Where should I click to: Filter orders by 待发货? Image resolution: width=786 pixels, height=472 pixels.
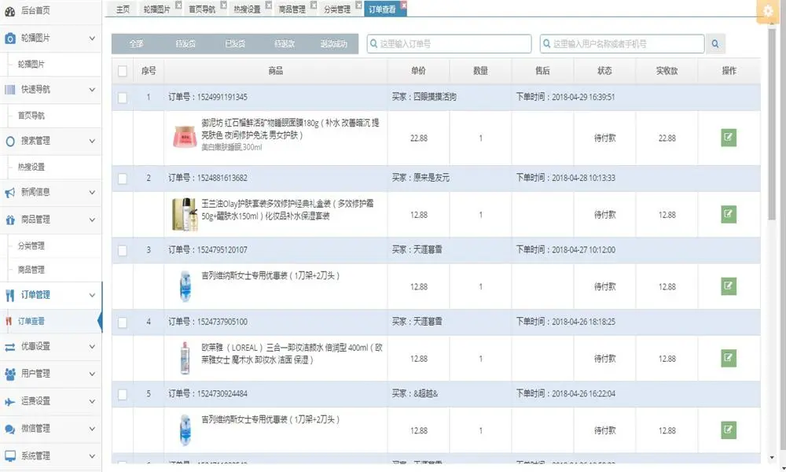pos(185,44)
